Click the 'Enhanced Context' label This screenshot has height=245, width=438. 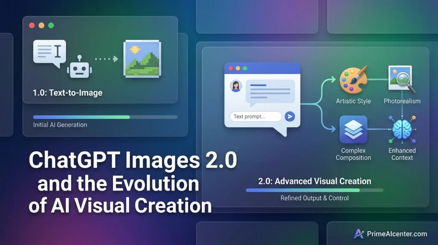click(402, 154)
